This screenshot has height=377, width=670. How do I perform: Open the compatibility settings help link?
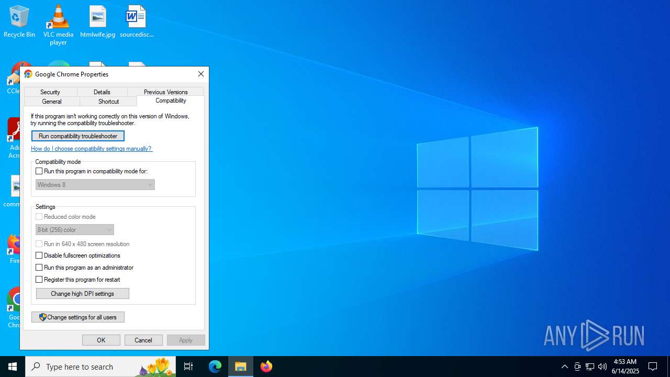click(x=92, y=149)
